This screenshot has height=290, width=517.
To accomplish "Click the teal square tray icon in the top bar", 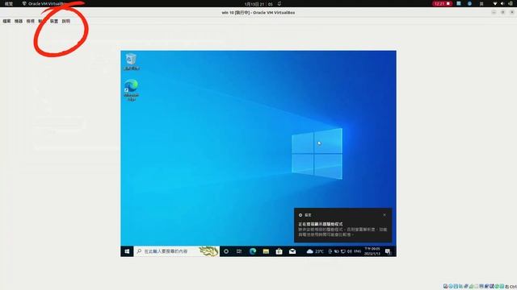I will point(459,3).
